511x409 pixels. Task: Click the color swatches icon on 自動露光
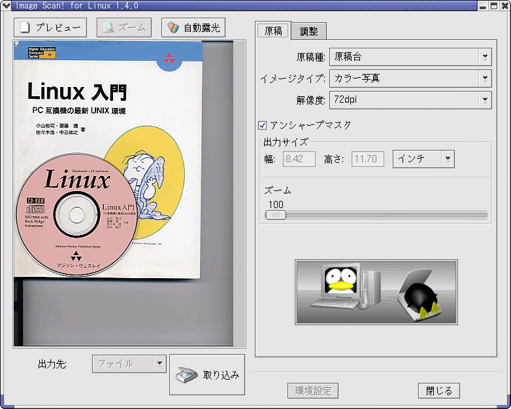coord(173,27)
